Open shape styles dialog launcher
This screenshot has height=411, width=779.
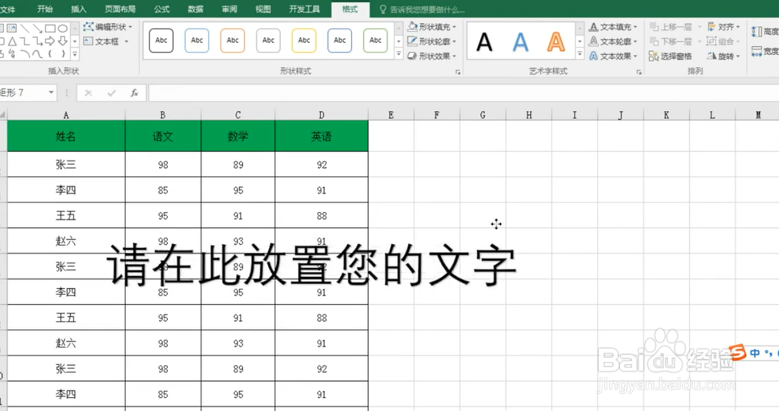[x=457, y=72]
